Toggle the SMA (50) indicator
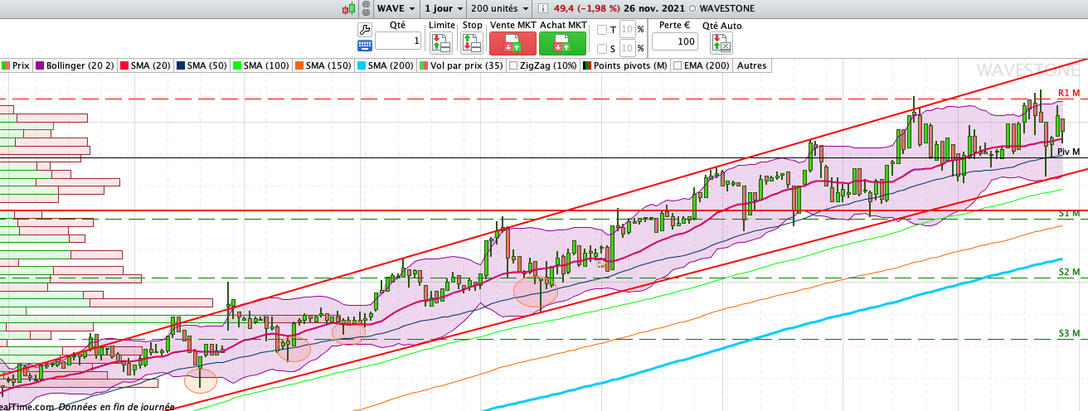Screen dimensions: 1088x411 click(202, 65)
